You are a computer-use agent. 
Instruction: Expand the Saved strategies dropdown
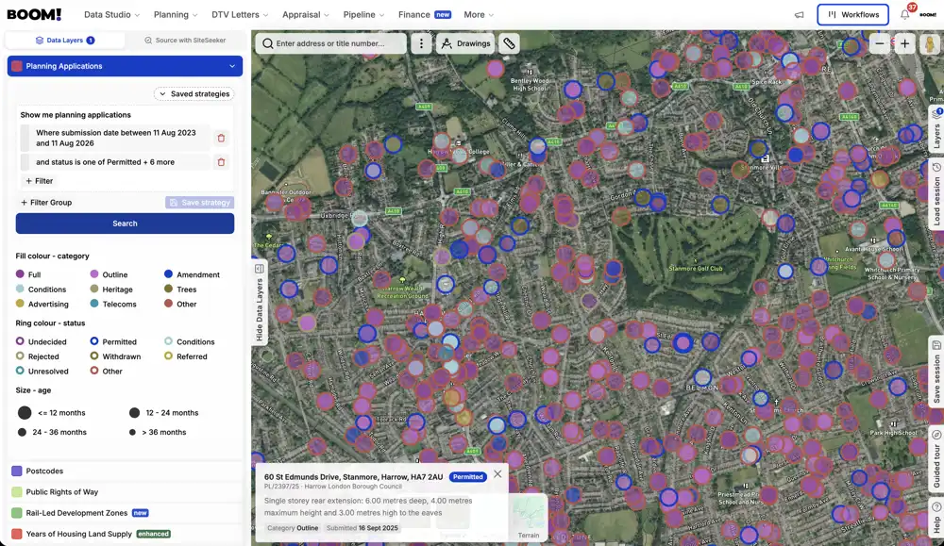(194, 93)
